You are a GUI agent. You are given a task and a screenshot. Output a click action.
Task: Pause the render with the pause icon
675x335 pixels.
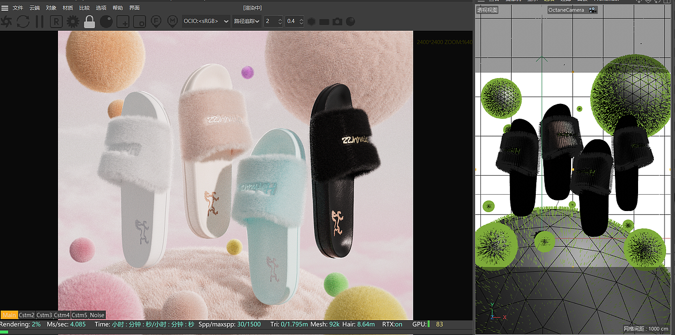(40, 22)
